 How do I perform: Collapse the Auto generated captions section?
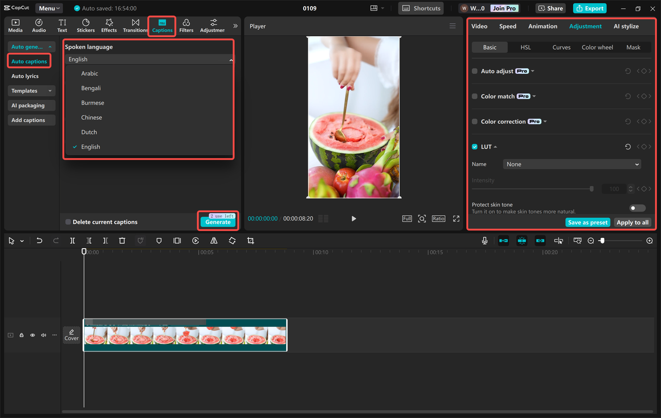[x=50, y=46]
